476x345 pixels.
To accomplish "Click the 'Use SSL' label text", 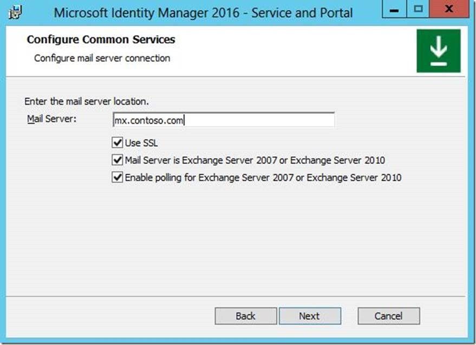I will click(x=141, y=143).
